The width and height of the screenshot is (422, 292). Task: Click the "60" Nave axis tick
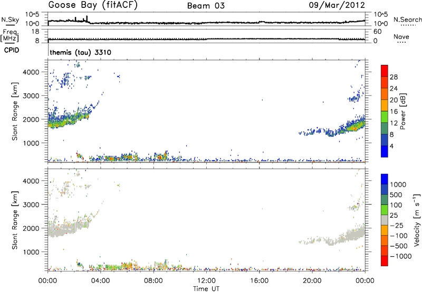(x=377, y=32)
